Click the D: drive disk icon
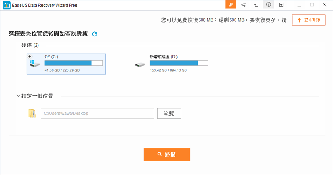333x175 pixels. pyautogui.click(x=140, y=65)
